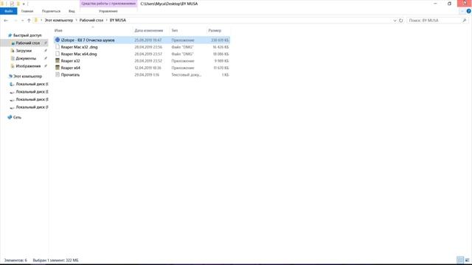The width and height of the screenshot is (472, 265).
Task: Switch to the large icons view
Action: [467, 260]
